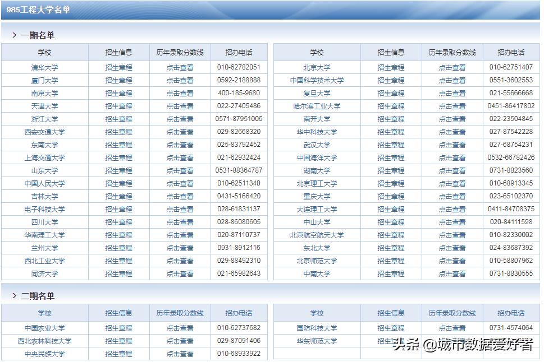
Task: Visit the 中国海洋大学 link
Action: pyautogui.click(x=317, y=157)
